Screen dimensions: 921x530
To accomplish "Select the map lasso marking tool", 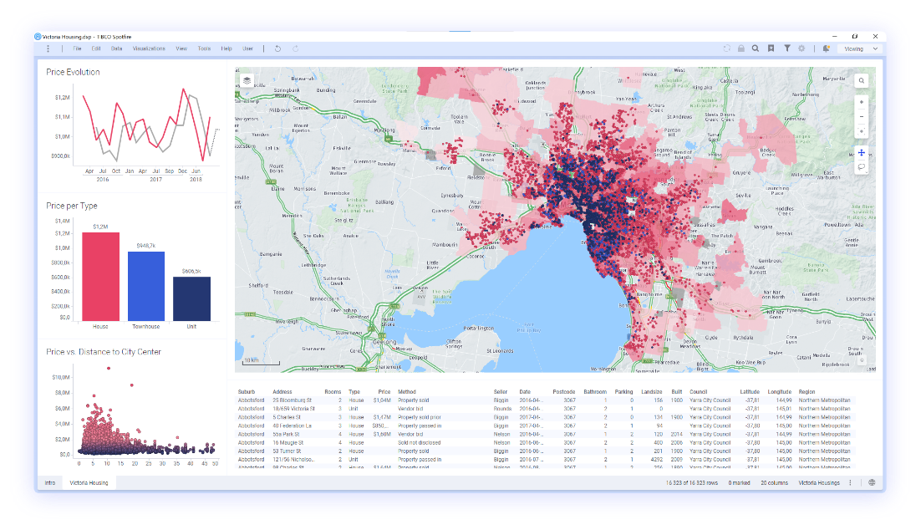I will click(x=861, y=167).
